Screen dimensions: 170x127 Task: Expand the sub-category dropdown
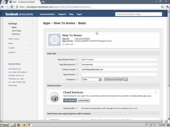coord(116,79)
